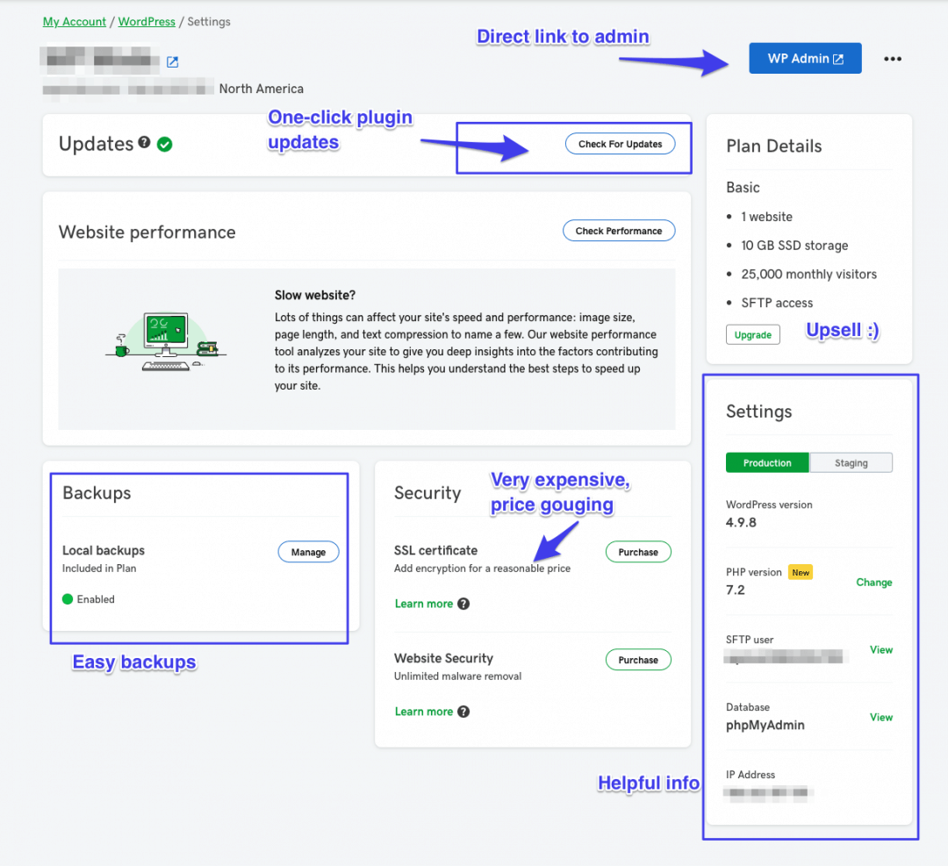Manage local backups

point(308,551)
